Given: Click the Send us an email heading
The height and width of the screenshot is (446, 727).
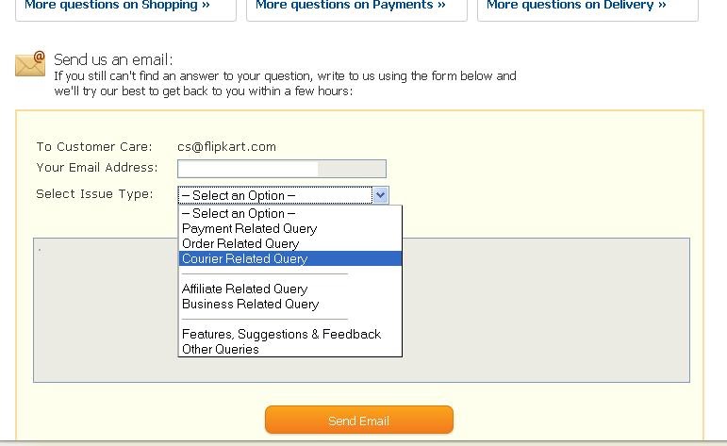Looking at the screenshot, I should (x=113, y=59).
